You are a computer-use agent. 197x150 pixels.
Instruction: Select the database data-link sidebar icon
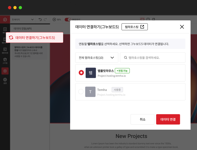(5, 71)
